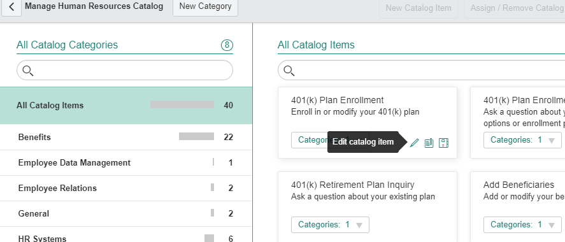
Task: Click the Manage Human Resources Catalog title
Action: tap(94, 6)
